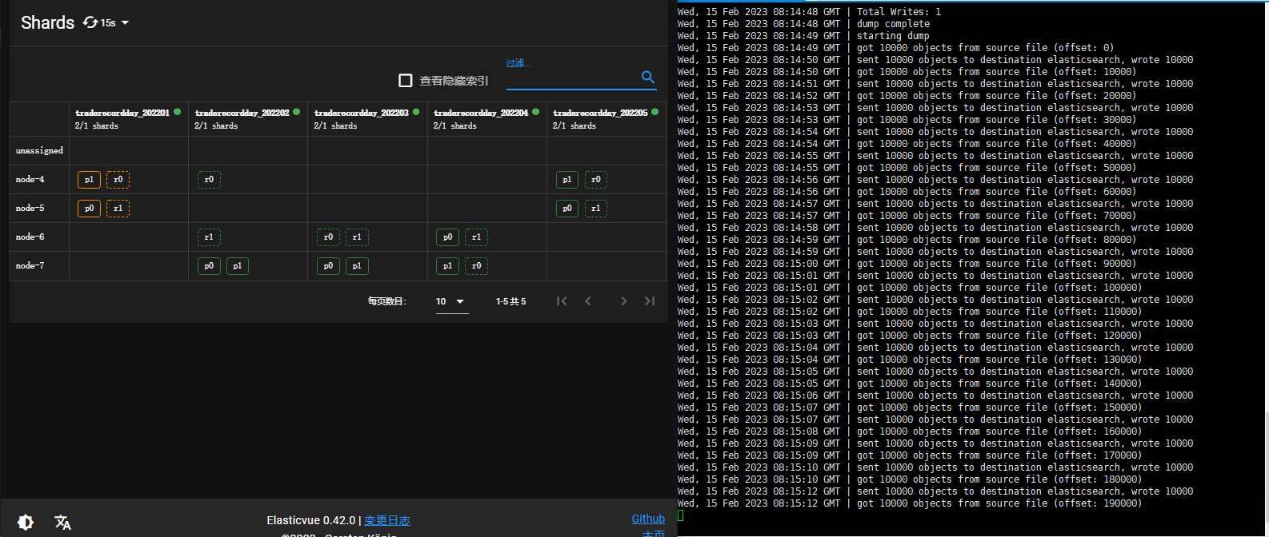Screen dimensions: 1269x537
Task: Jump to the last page of shards
Action: [x=650, y=301]
